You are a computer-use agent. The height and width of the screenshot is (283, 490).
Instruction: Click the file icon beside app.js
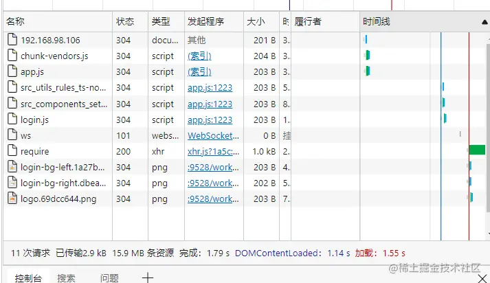point(12,71)
